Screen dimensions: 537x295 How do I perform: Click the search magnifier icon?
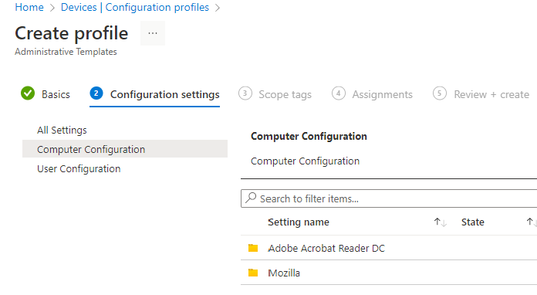pos(251,198)
